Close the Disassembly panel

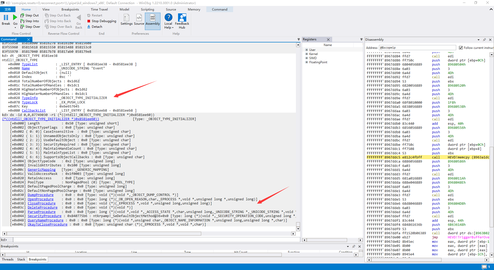point(490,40)
